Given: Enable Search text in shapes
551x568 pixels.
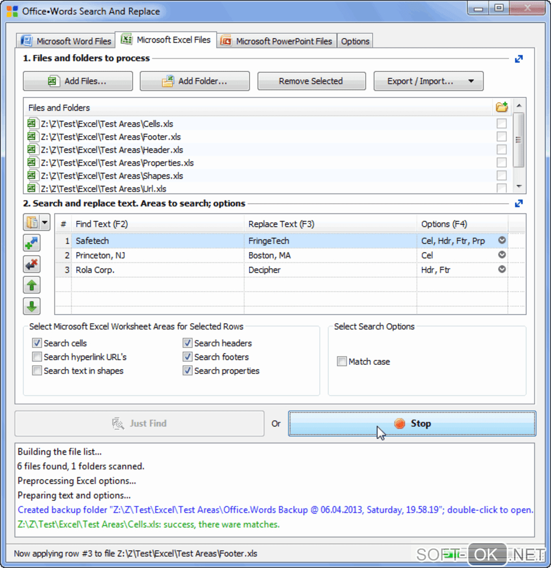Looking at the screenshot, I should pyautogui.click(x=37, y=371).
